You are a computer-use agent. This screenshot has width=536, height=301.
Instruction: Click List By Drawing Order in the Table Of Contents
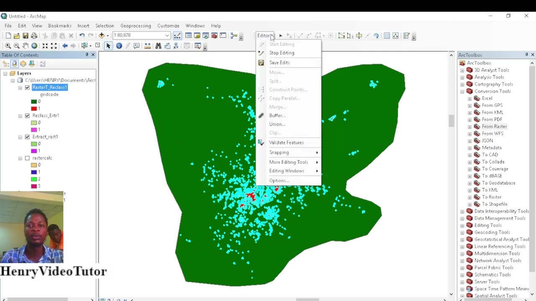(x=6, y=64)
